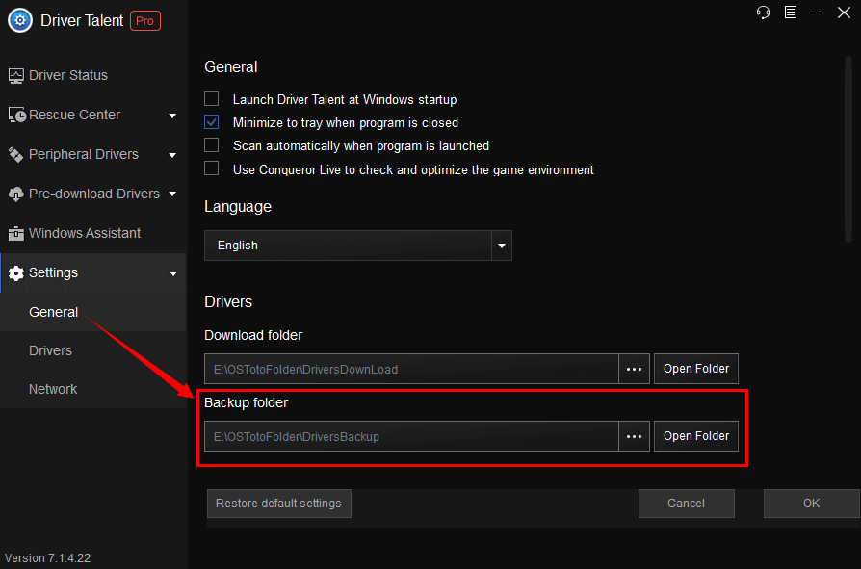Uncheck Minimize to tray when closed
Viewport: 861px width, 569px height.
212,122
